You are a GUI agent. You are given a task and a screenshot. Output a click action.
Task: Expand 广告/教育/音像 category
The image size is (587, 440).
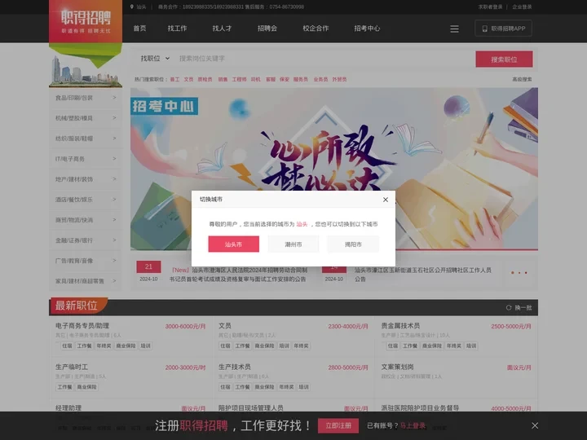click(86, 261)
